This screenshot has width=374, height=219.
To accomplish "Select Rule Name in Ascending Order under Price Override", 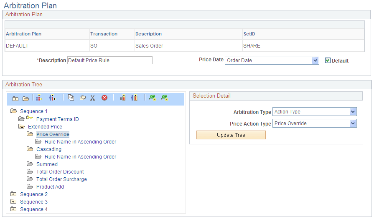I will [x=80, y=142].
